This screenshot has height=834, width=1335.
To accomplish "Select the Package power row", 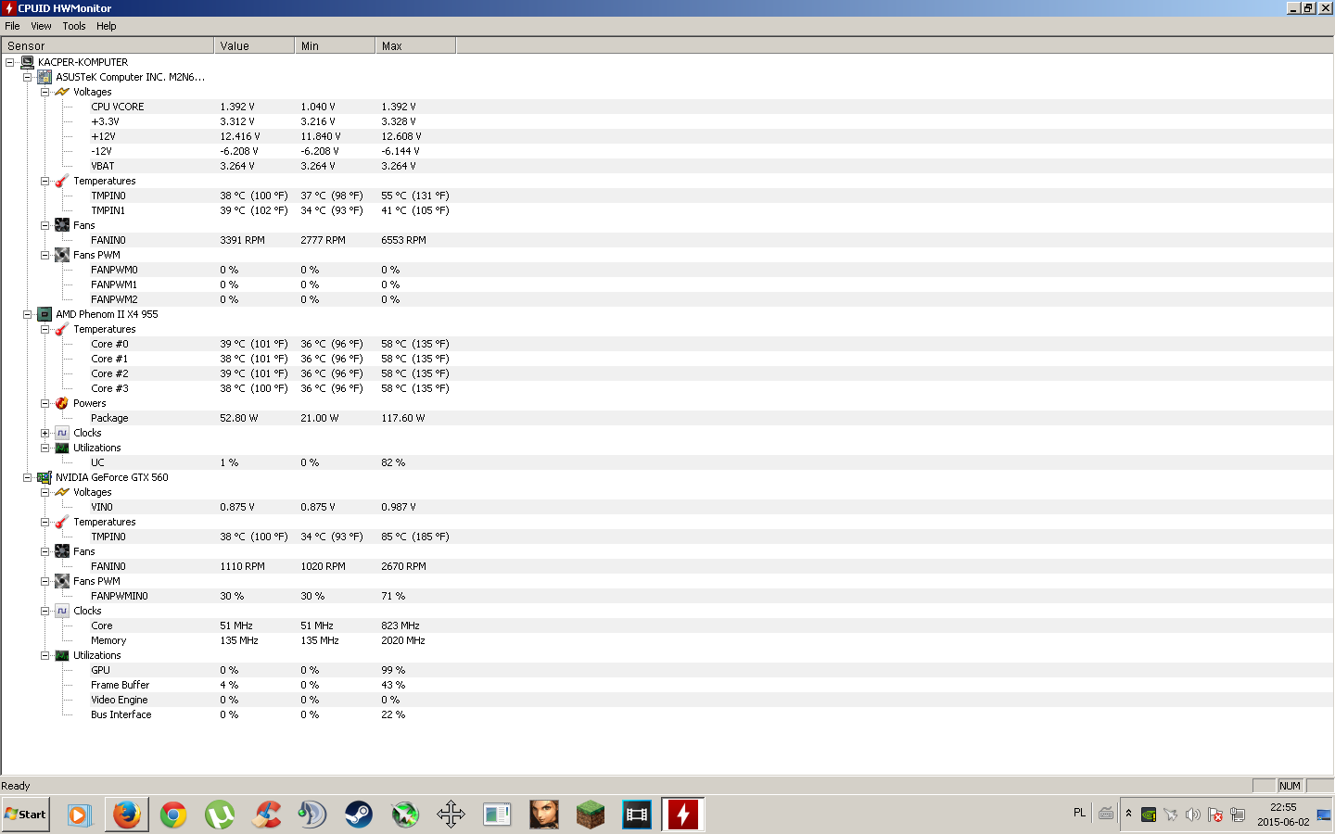I will [x=667, y=418].
